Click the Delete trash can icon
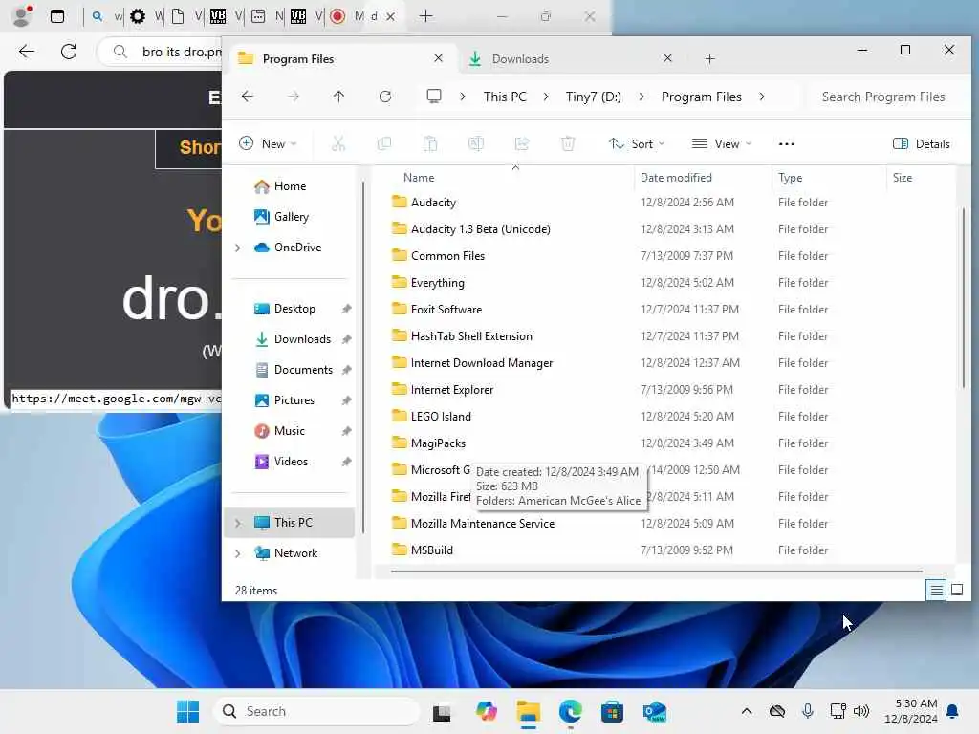Image resolution: width=979 pixels, height=734 pixels. 568,144
